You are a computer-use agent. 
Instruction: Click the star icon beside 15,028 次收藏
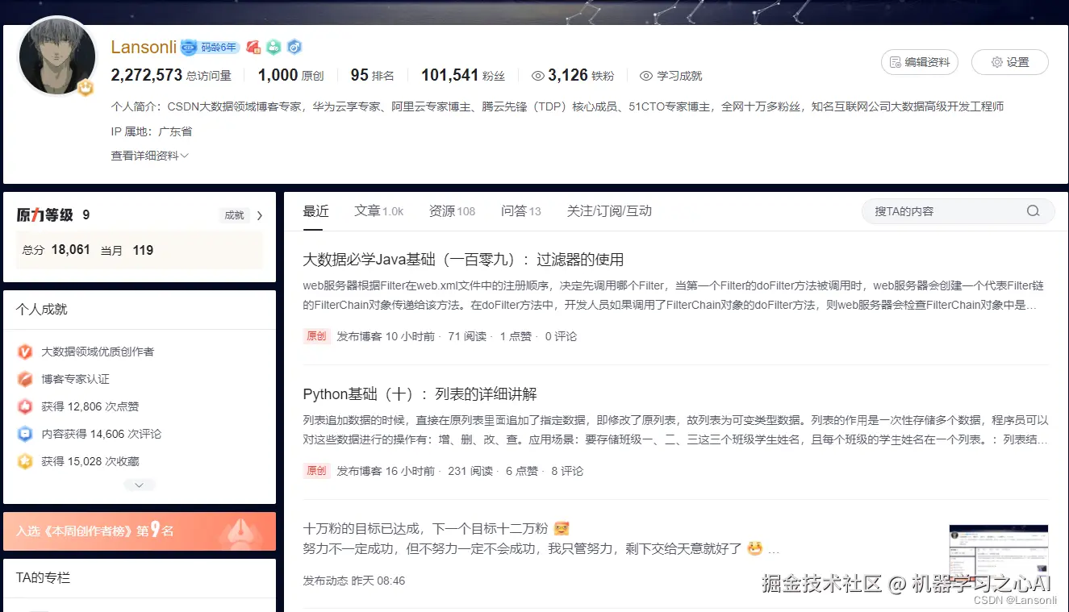25,461
